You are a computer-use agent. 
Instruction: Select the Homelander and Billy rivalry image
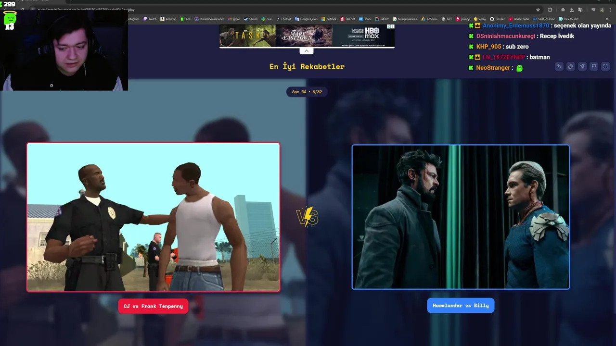461,217
